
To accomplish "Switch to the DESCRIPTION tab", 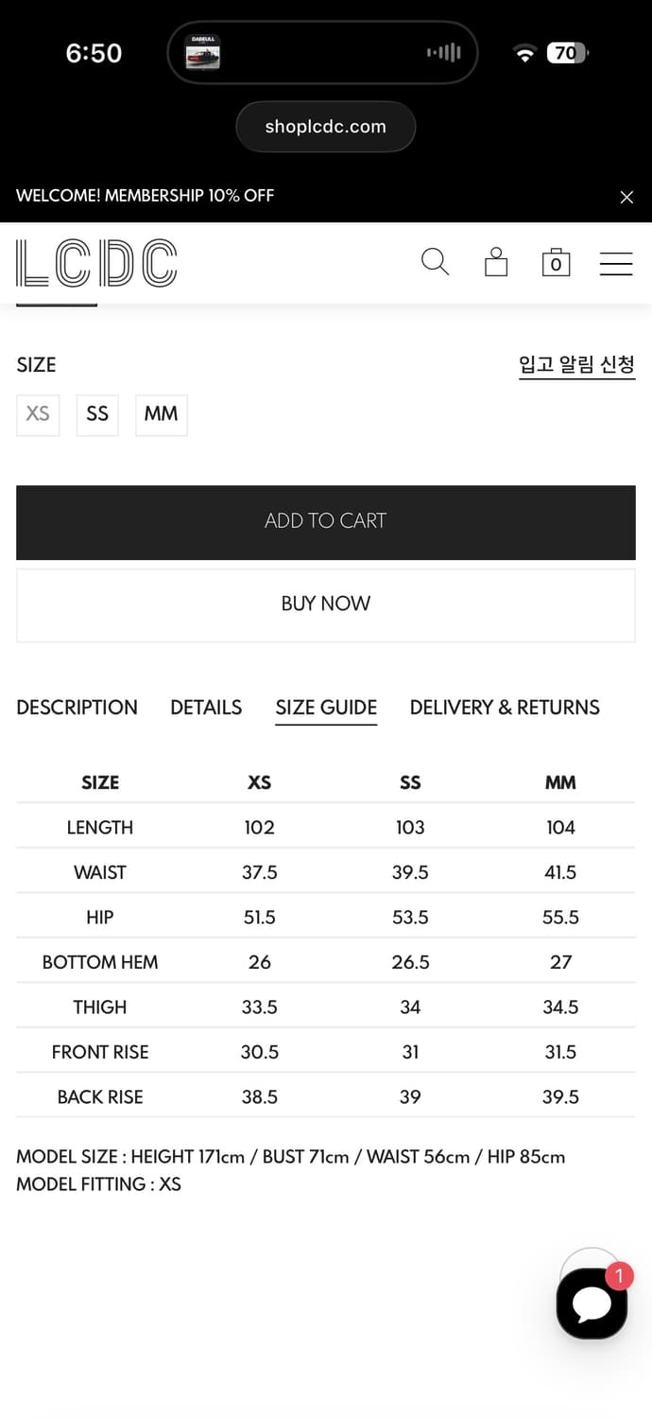I will [77, 708].
